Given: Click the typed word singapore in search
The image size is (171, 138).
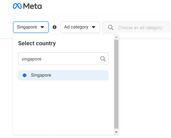Looking at the screenshot, I should [x=32, y=59].
